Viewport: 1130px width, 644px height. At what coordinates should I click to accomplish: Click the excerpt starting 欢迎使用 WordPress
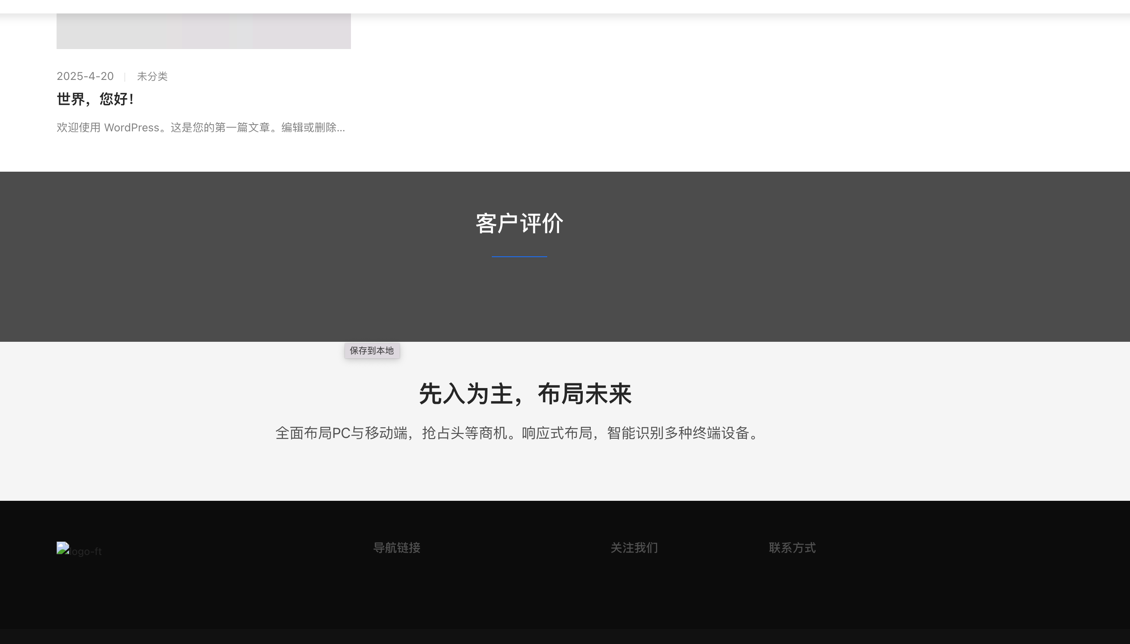[201, 127]
